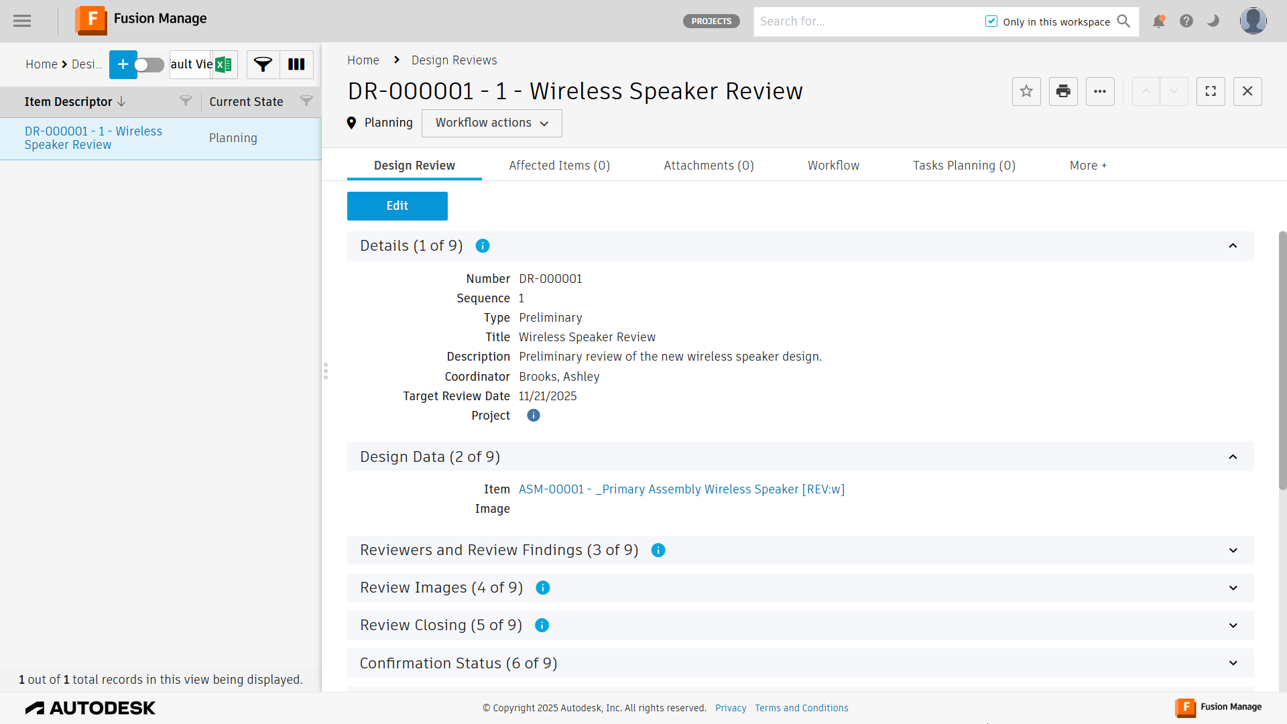Screen dimensions: 1287x724
Task: Open the Workflow actions dropdown
Action: tap(491, 123)
